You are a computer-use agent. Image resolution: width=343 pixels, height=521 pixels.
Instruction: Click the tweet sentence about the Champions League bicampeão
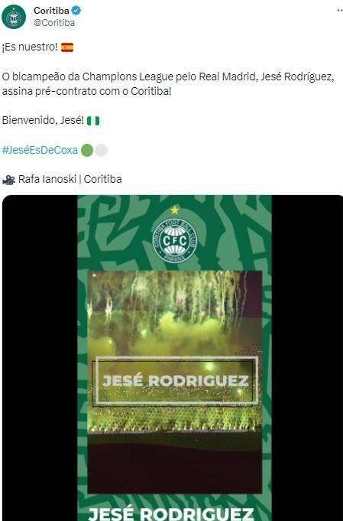(168, 83)
